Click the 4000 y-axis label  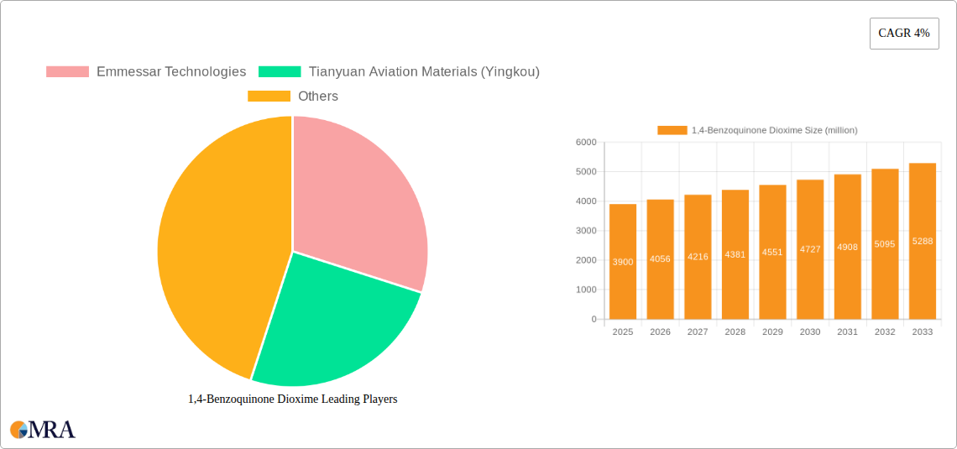pos(586,201)
